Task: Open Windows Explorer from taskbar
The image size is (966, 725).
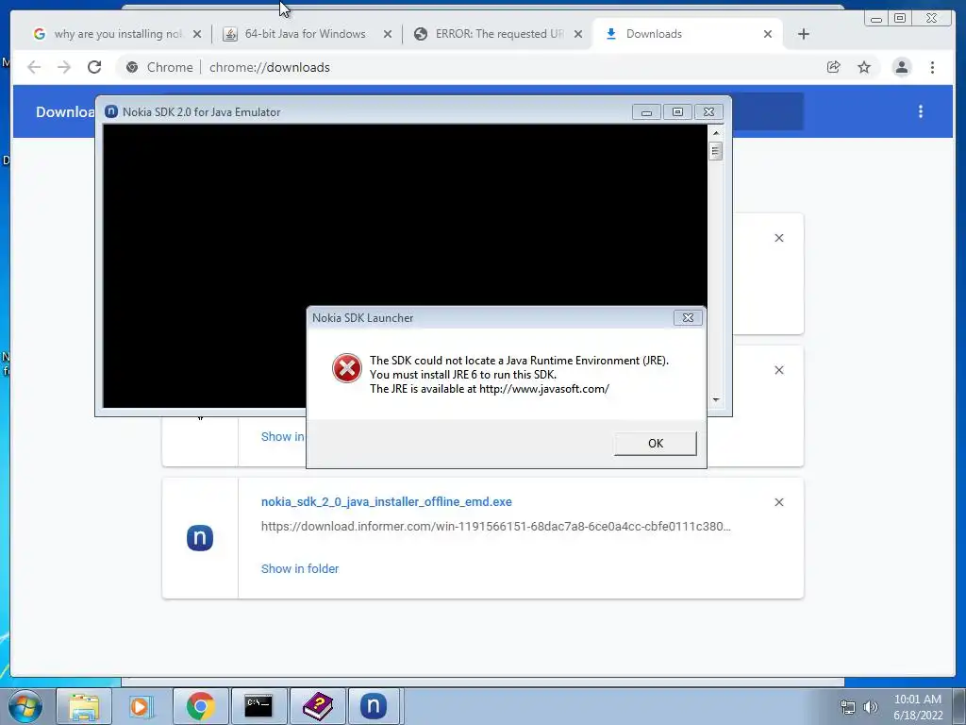Action: 84,706
